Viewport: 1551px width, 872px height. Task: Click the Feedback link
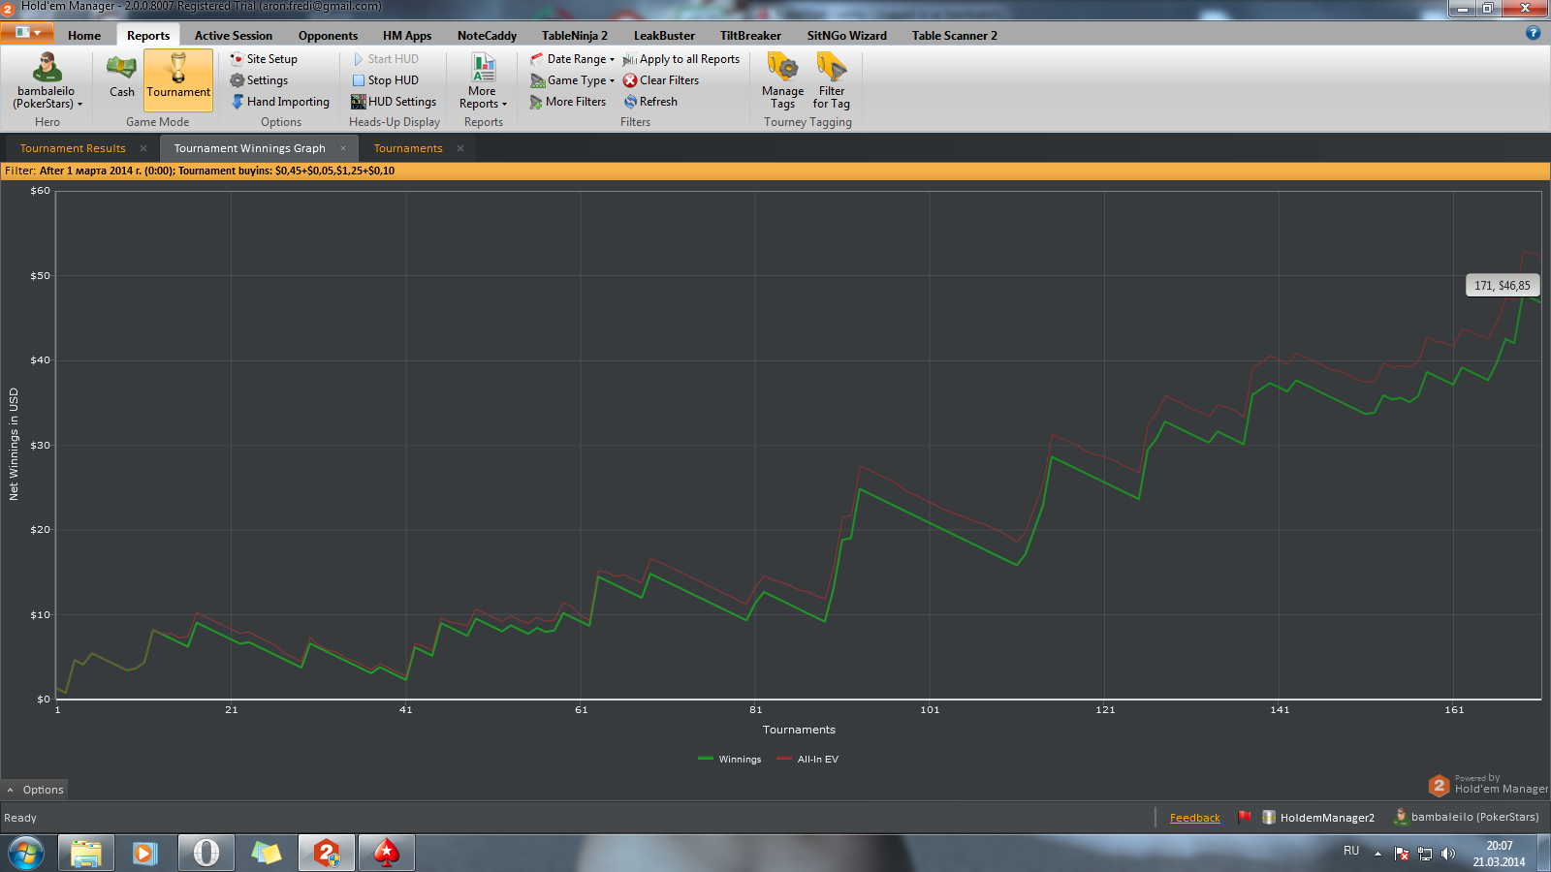(x=1194, y=818)
